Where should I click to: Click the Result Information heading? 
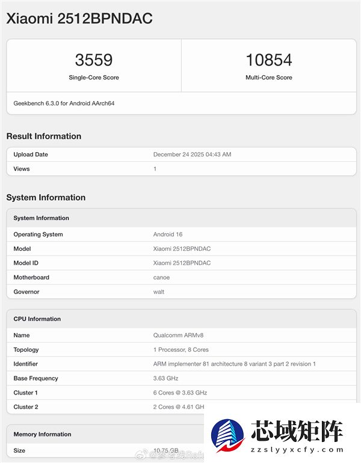(x=43, y=136)
